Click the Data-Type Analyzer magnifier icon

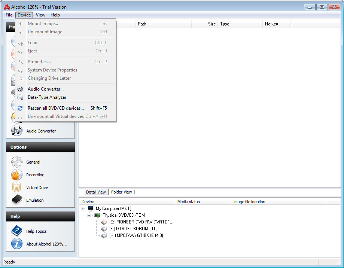click(20, 97)
